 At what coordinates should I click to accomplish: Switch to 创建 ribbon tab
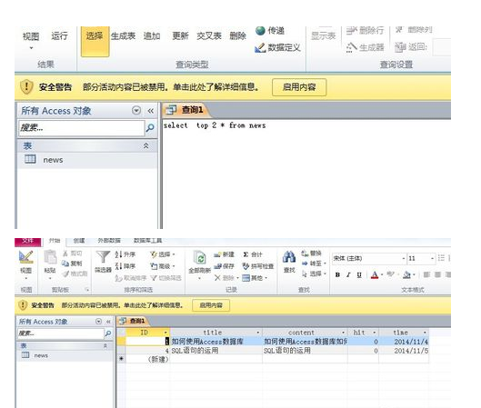pyautogui.click(x=79, y=241)
